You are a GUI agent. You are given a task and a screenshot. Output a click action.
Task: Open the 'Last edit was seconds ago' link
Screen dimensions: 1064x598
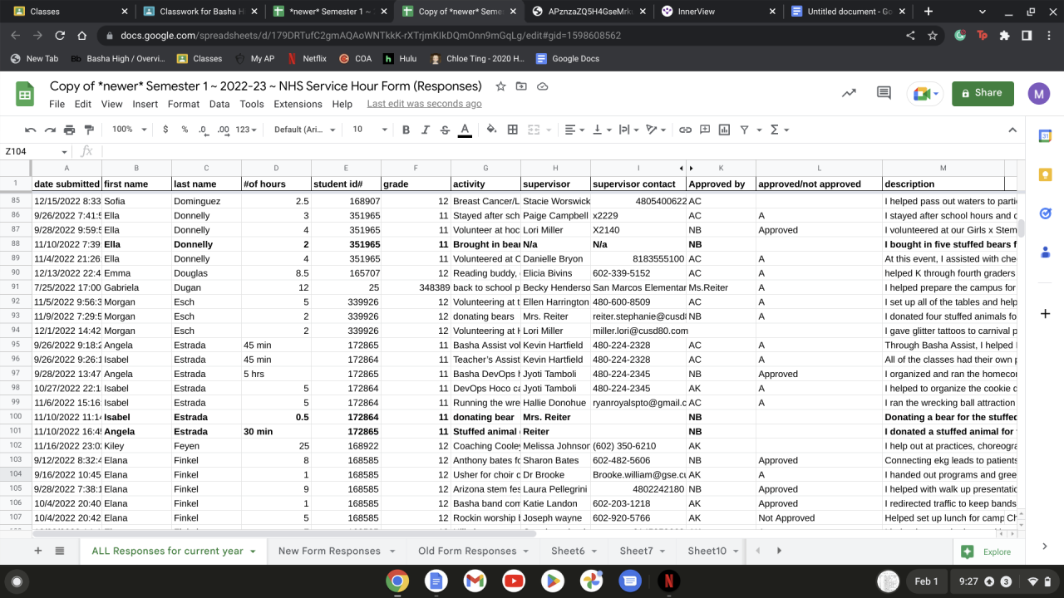coord(424,104)
